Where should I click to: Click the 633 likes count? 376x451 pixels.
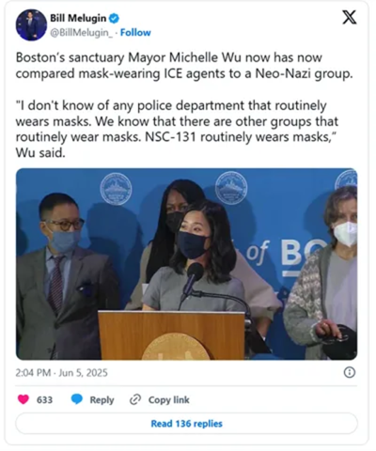44,400
